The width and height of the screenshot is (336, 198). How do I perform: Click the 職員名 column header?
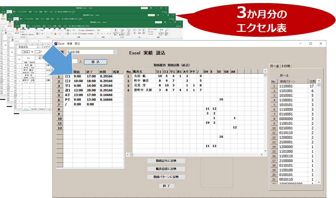coord(144,71)
